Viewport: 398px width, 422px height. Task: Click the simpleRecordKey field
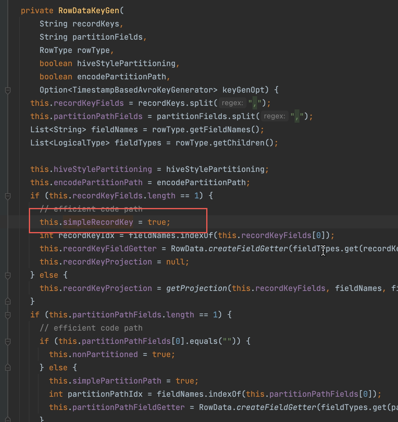[x=98, y=222]
